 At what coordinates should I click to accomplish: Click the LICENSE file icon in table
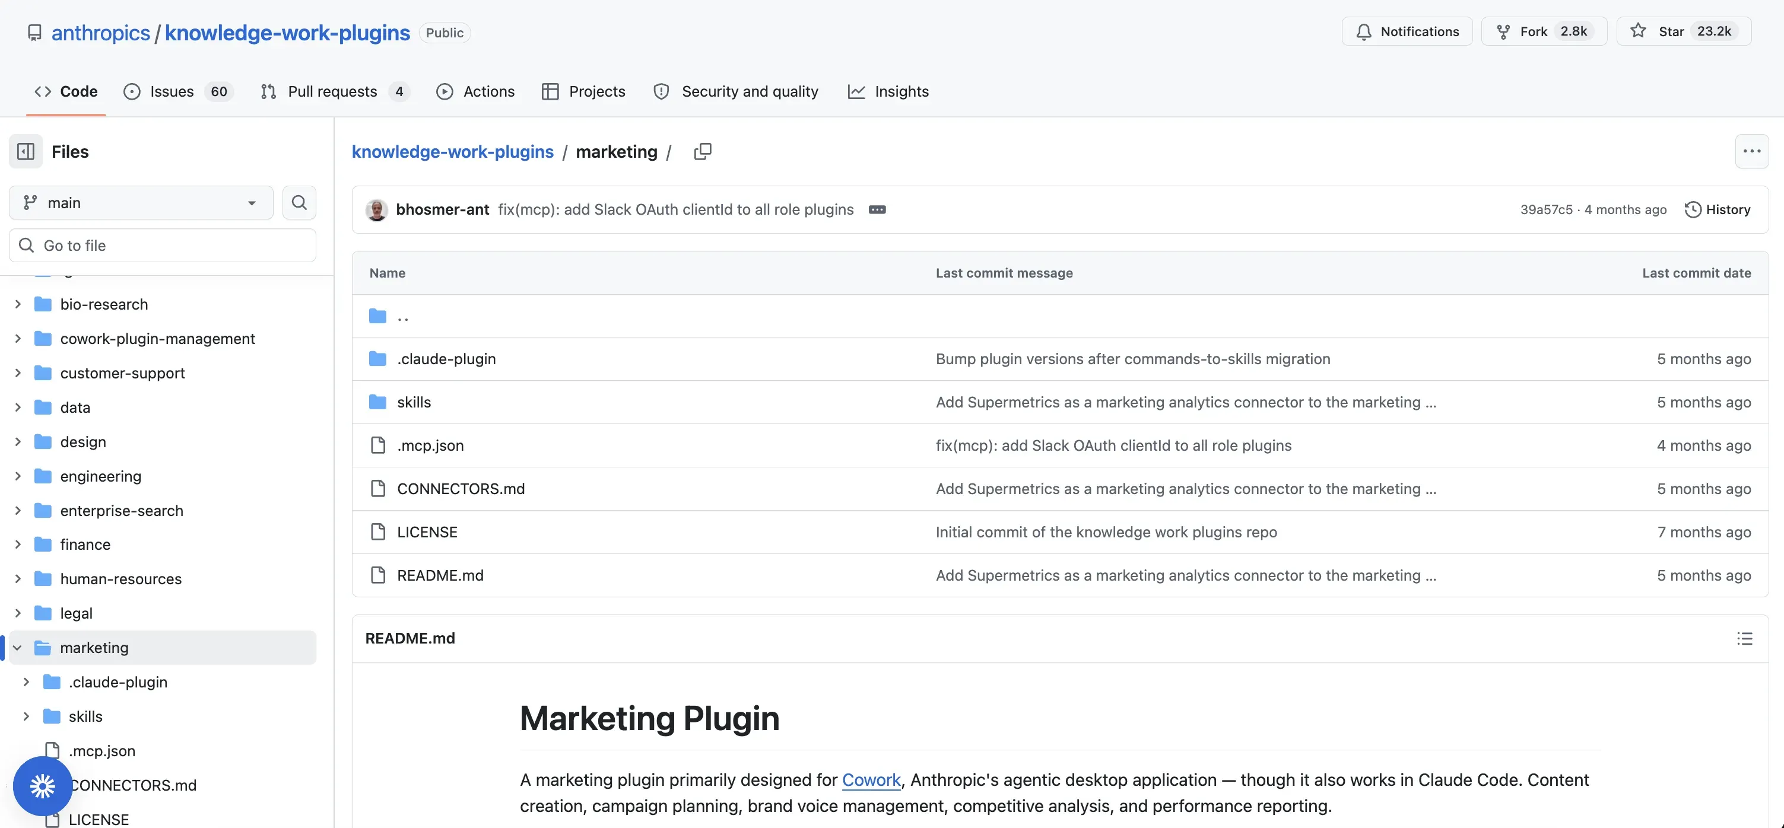(377, 531)
